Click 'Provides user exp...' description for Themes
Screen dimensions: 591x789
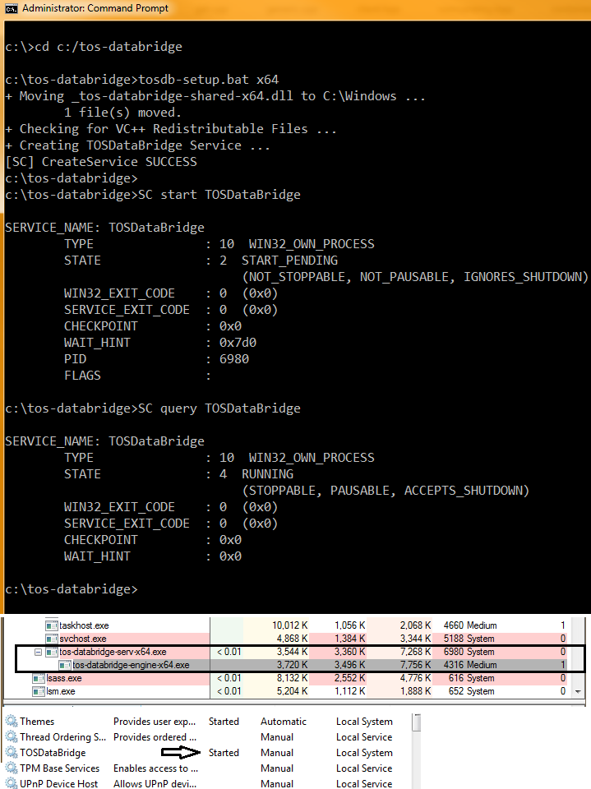click(x=155, y=721)
